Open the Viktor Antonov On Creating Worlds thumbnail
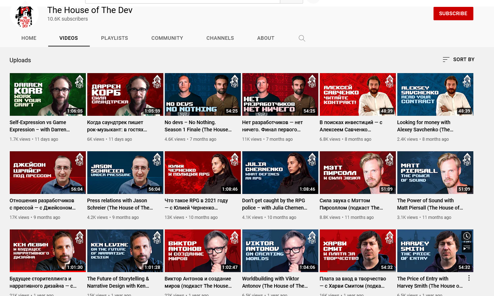 (x=280, y=251)
